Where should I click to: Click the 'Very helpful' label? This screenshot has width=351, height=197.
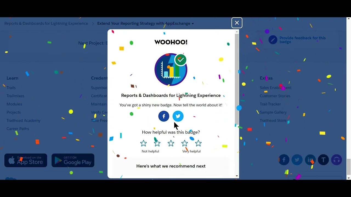191,151
